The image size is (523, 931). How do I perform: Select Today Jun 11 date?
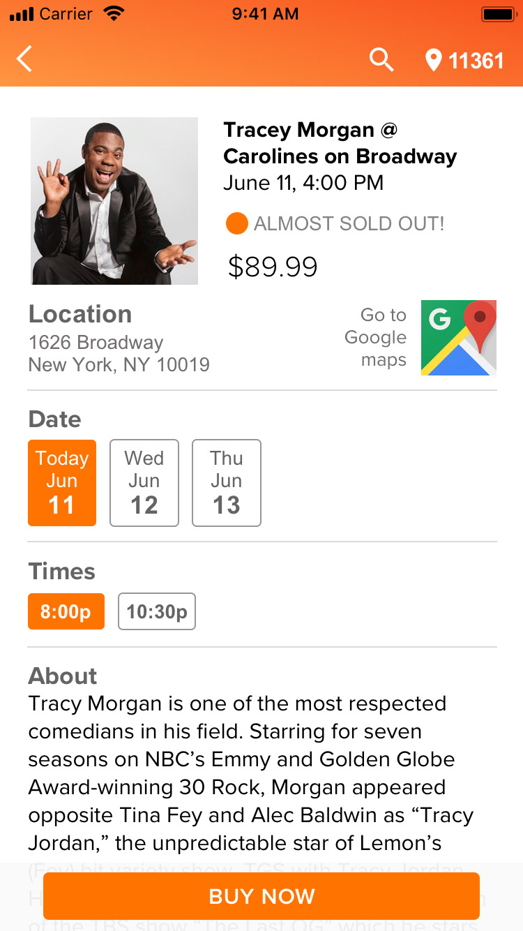click(62, 482)
